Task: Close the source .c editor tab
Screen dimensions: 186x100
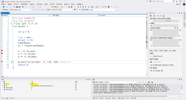Action: tap(9, 13)
